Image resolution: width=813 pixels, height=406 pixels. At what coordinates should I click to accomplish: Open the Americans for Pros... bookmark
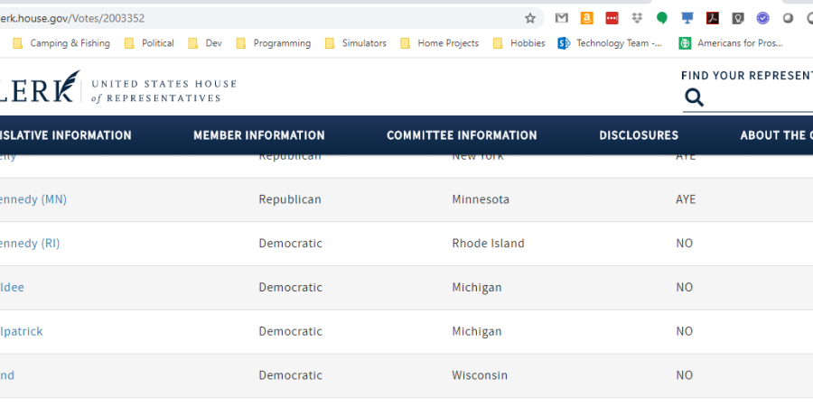(731, 43)
